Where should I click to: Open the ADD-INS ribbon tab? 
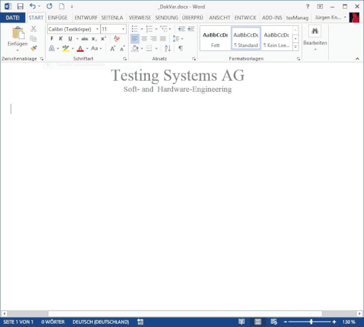pos(272,18)
